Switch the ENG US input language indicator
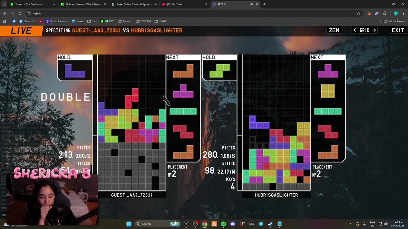 [x=372, y=224]
